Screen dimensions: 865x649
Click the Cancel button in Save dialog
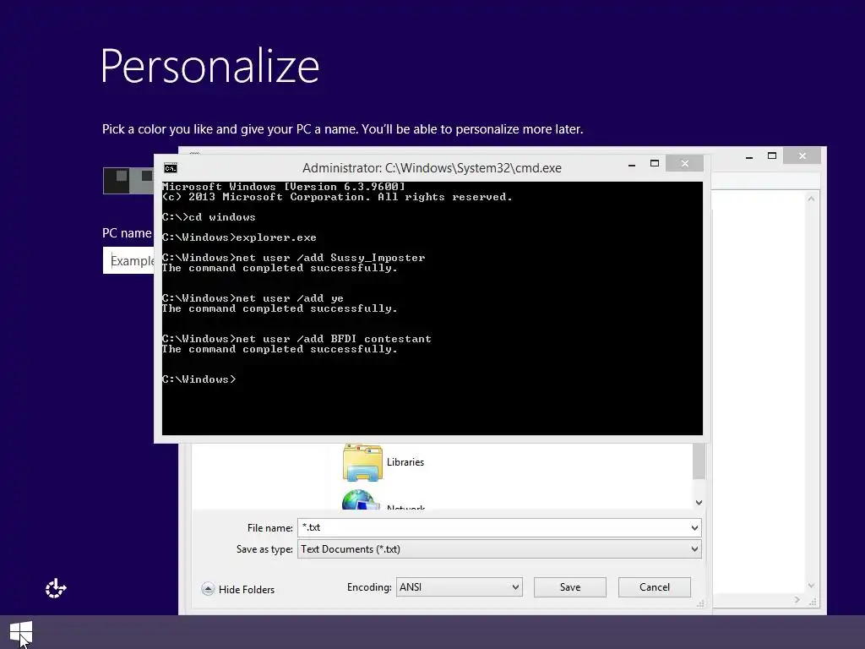pos(655,587)
